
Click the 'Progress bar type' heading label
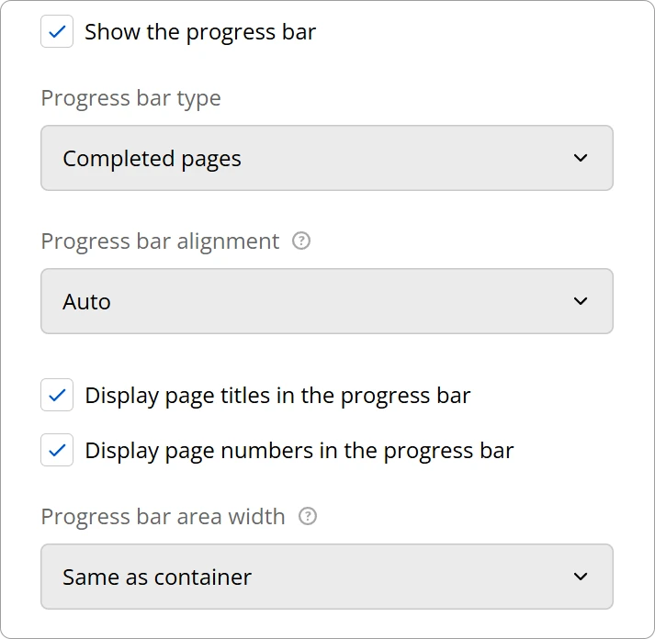tap(130, 98)
